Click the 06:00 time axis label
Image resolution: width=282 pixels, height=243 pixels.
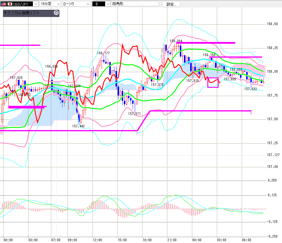coord(246,240)
